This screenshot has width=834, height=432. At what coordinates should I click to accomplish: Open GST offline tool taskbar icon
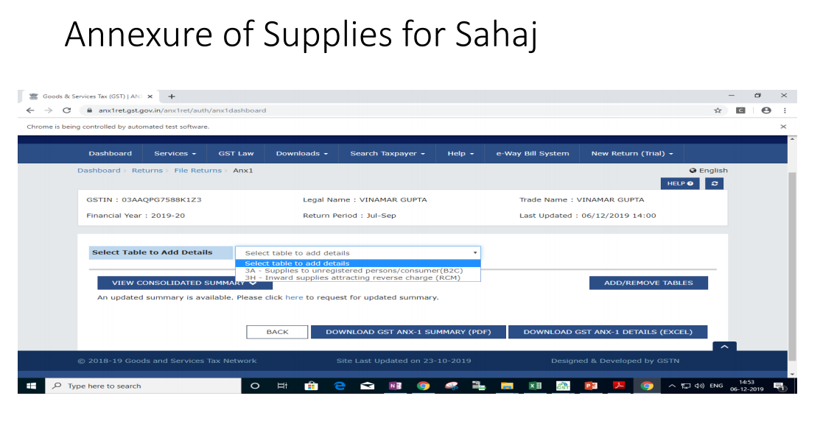pos(563,386)
